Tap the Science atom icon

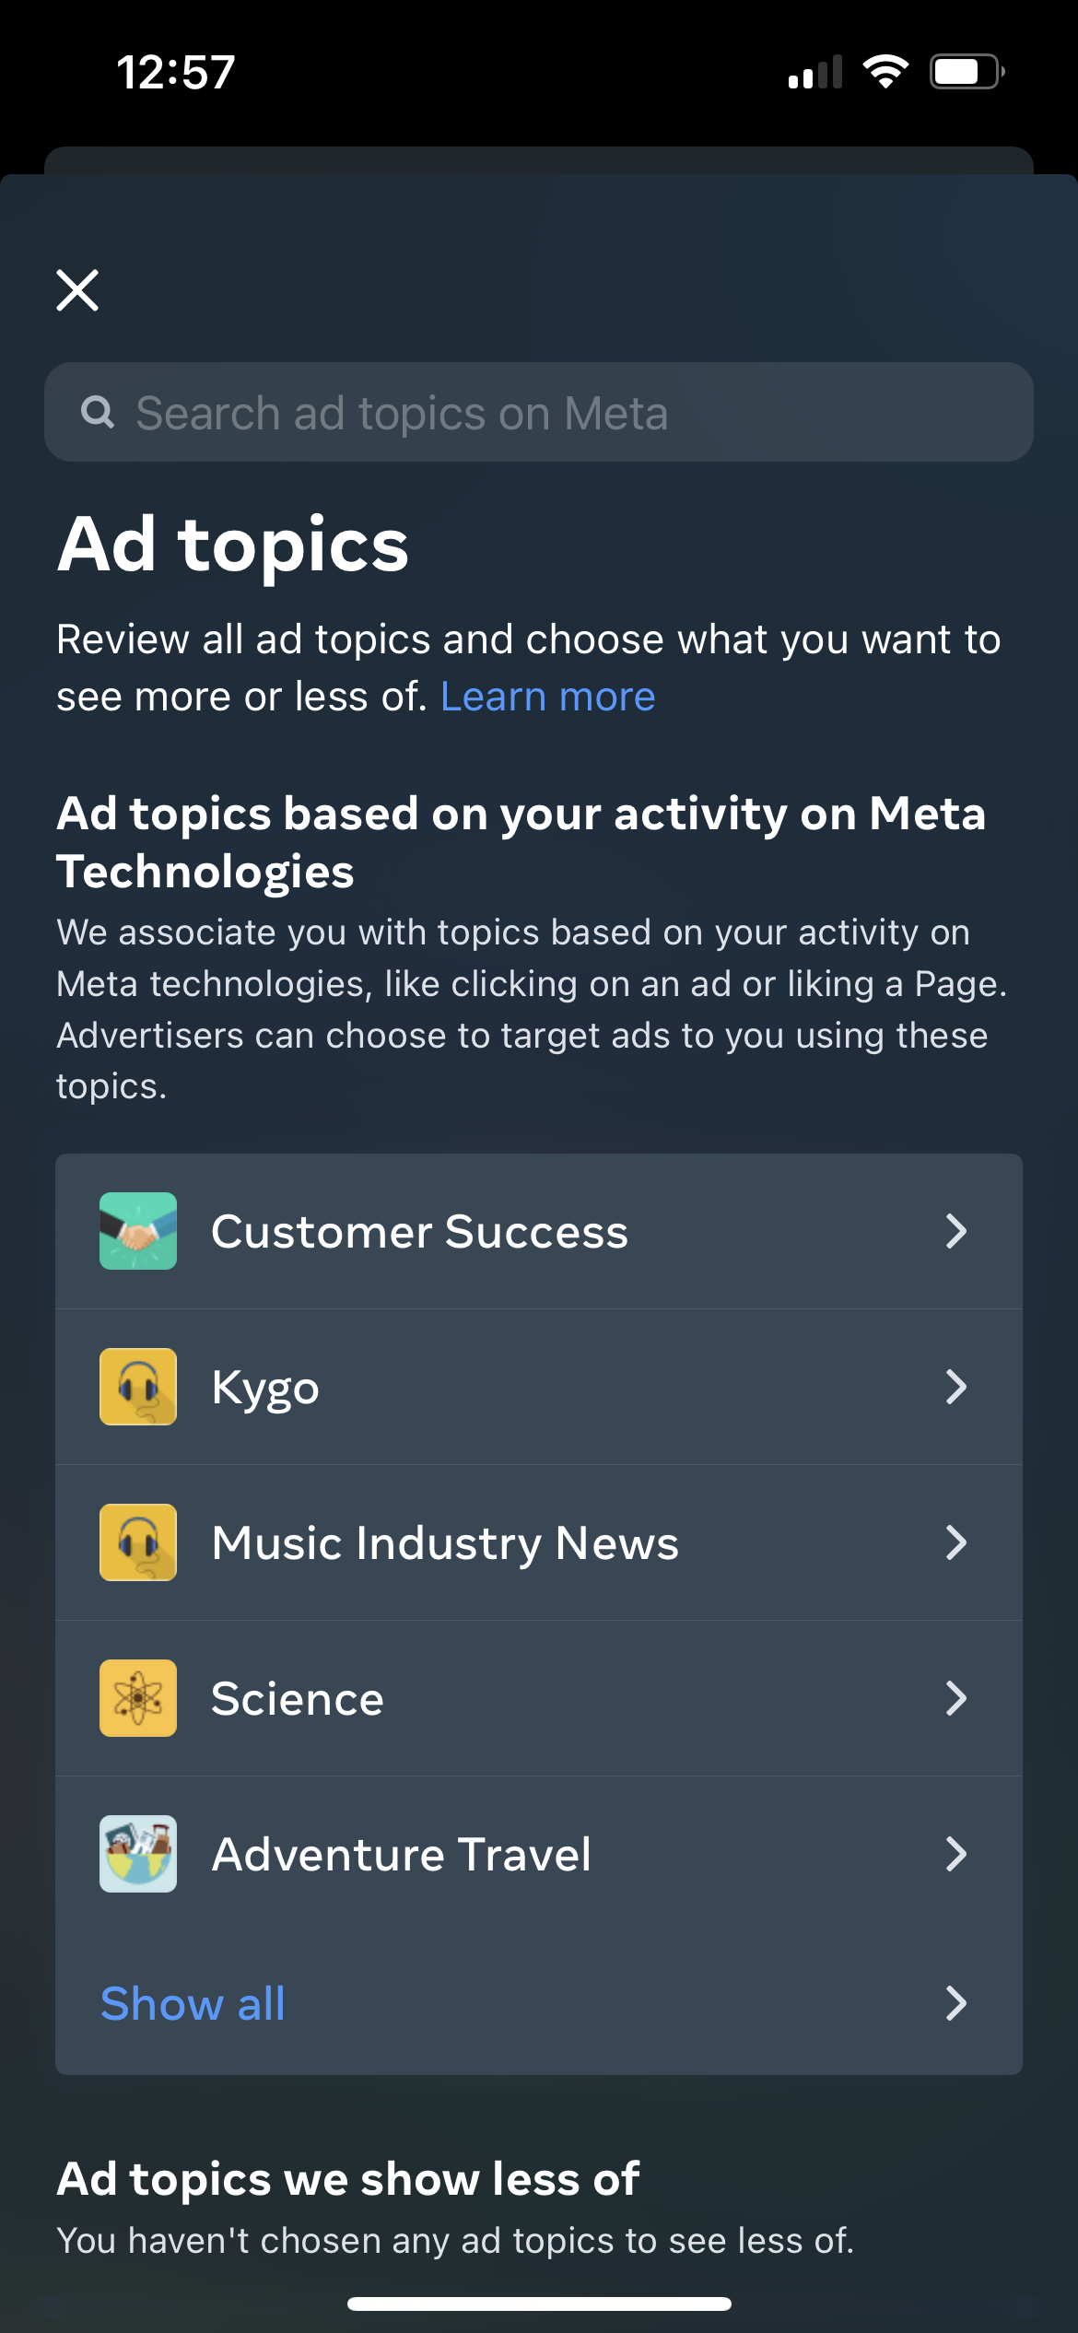138,1698
